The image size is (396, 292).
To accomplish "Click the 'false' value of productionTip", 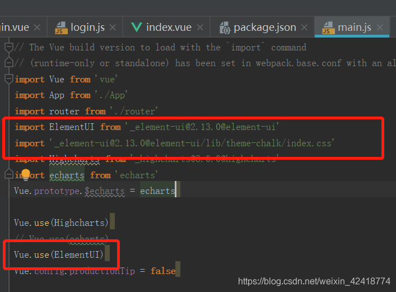I will (163, 271).
